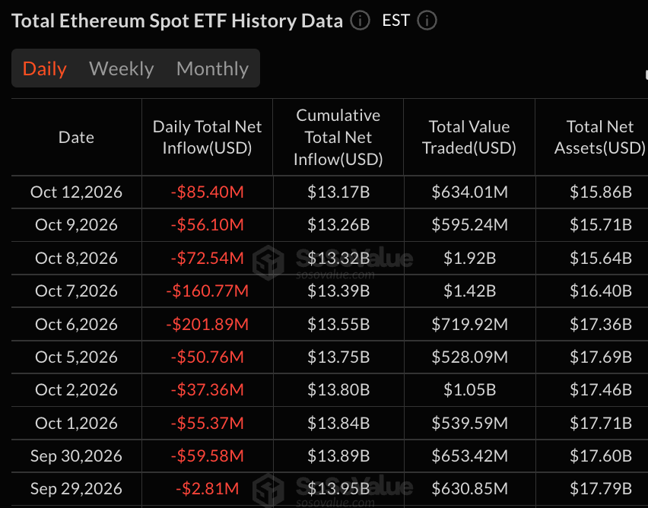The height and width of the screenshot is (508, 648).
Task: Click the $15.64B net assets value
Action: [x=601, y=258]
